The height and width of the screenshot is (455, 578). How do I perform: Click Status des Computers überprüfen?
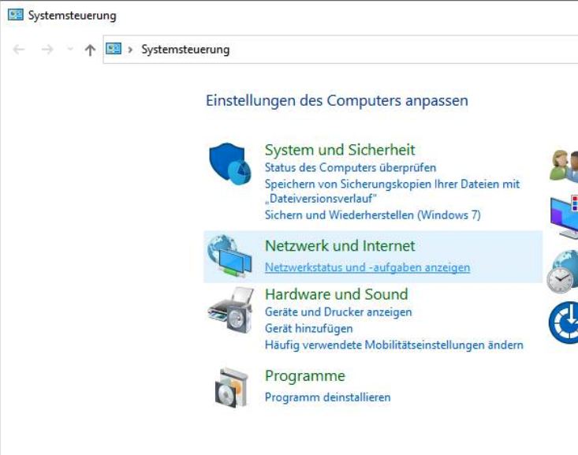point(350,167)
